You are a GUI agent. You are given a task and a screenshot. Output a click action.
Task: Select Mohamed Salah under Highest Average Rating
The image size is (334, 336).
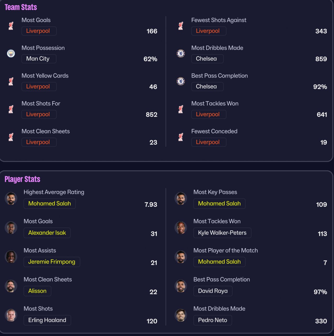coord(50,203)
